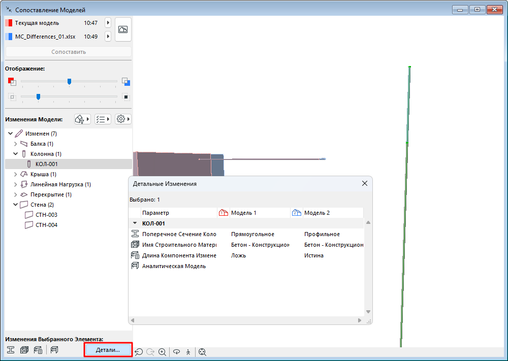
Task: Click the pencil icon beside Изменен
Action: click(x=19, y=134)
